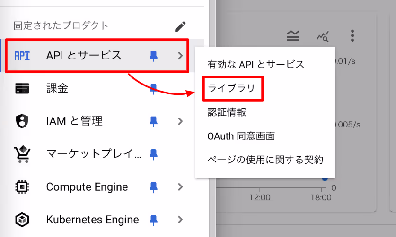Click the chart legend toggle icon

[x=293, y=35]
